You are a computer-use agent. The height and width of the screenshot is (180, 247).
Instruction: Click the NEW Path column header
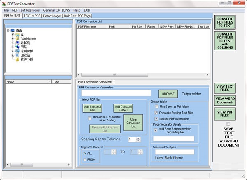167,27
